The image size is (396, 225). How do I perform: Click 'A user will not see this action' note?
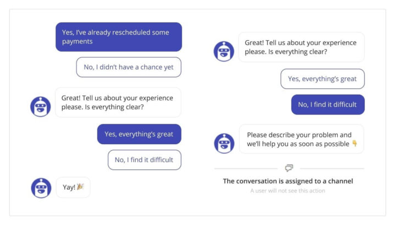pos(288,191)
